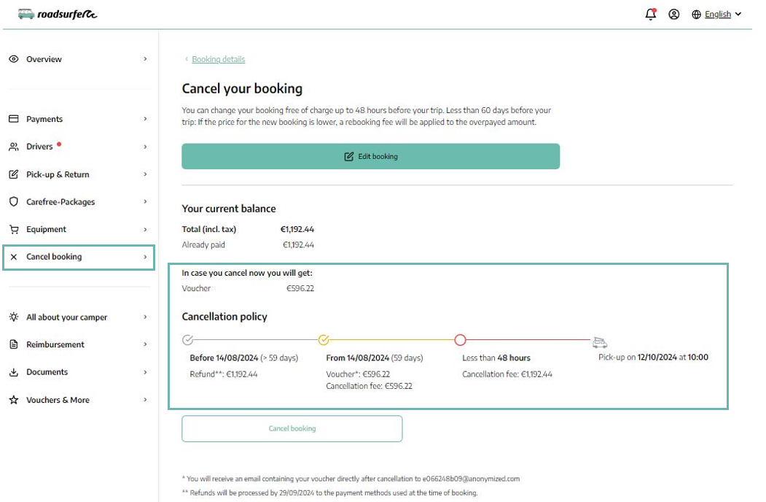Viewport: 766px width, 502px height.
Task: Click the Your current balance heading
Action: 229,209
